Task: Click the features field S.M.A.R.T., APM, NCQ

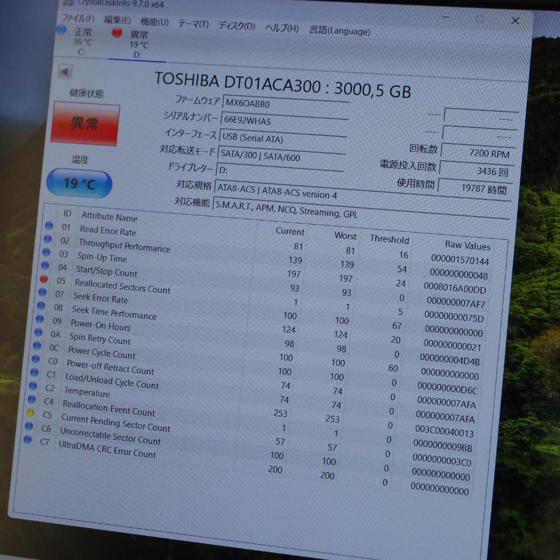Action: (360, 214)
